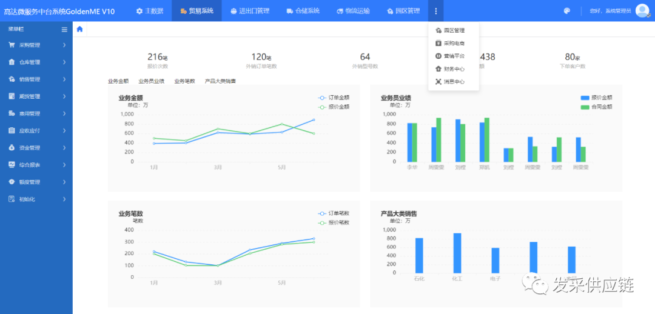Click the 石化 bar in 产品大类销售 chart
Image resolution: width=655 pixels, height=314 pixels.
(x=419, y=256)
